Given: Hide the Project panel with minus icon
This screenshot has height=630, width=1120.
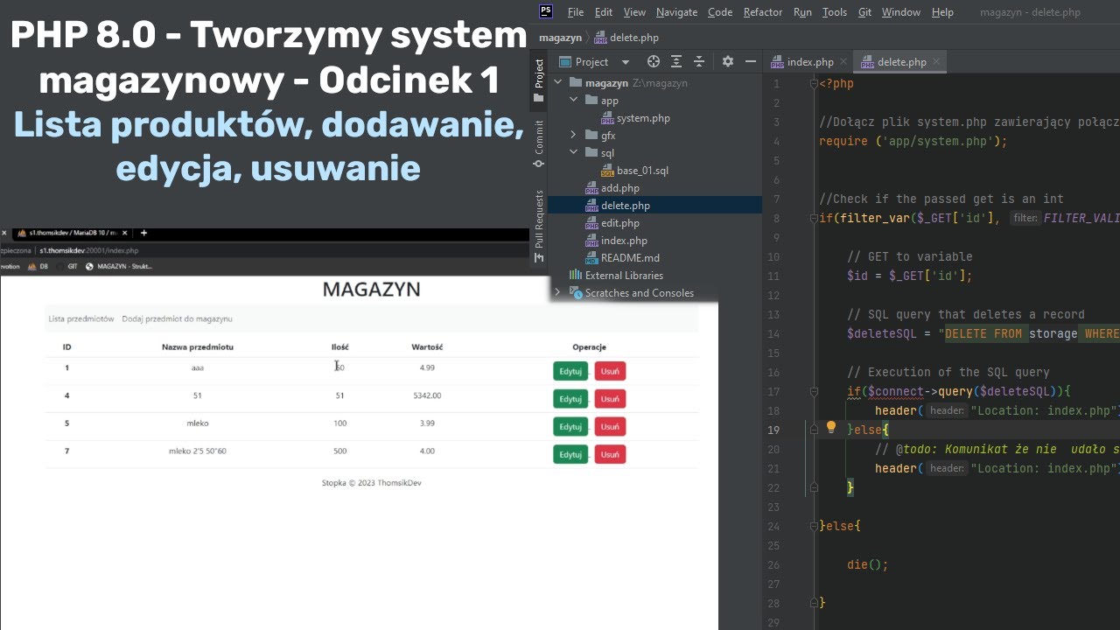Looking at the screenshot, I should [750, 61].
